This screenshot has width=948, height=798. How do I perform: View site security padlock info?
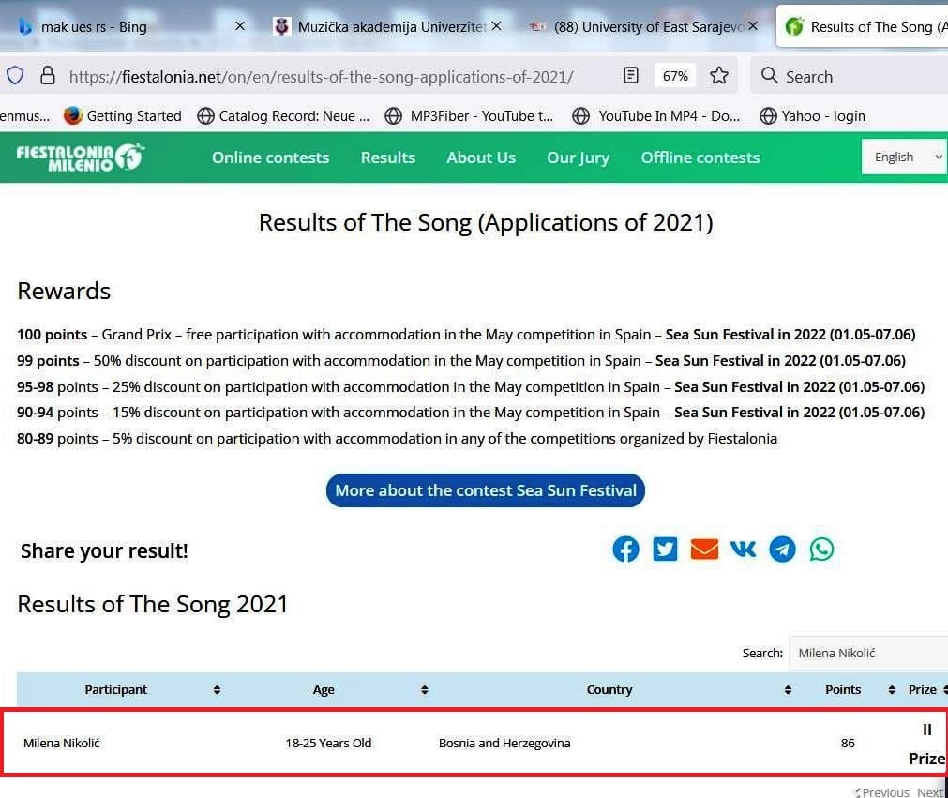coord(47,76)
